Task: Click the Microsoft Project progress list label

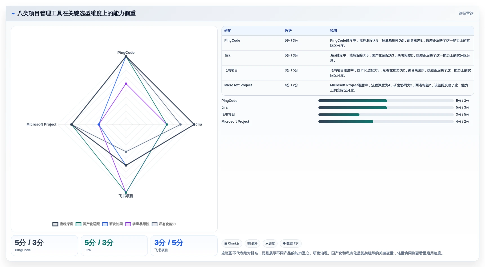Action: click(x=235, y=122)
